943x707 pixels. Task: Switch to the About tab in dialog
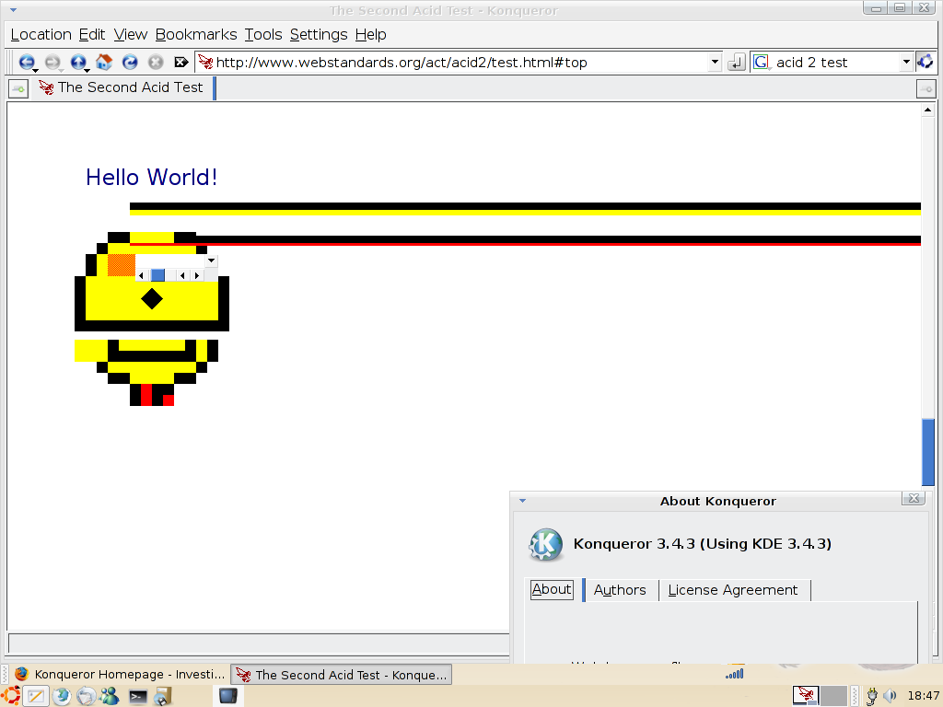pyautogui.click(x=552, y=589)
